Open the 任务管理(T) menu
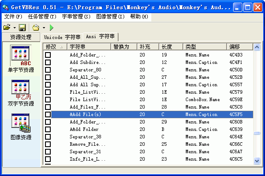 tap(42, 17)
